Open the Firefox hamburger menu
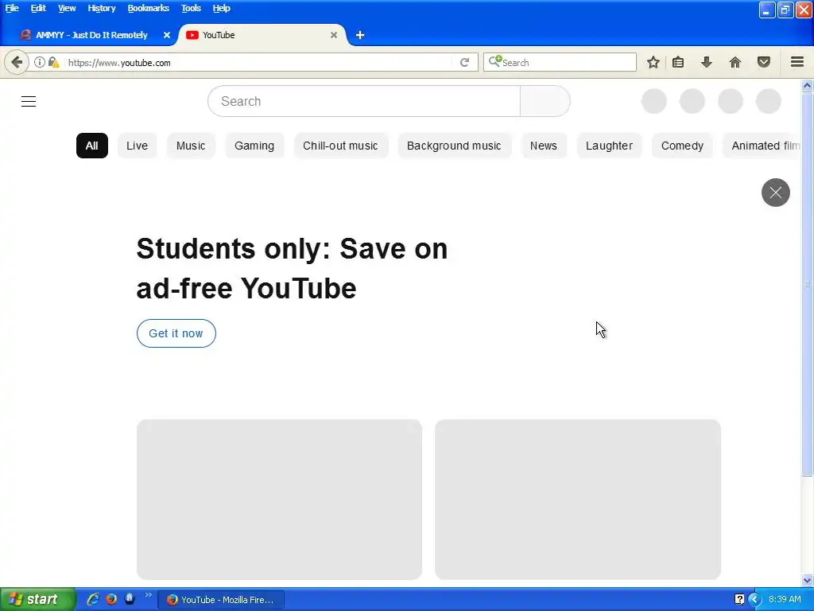This screenshot has width=814, height=611. tap(797, 62)
